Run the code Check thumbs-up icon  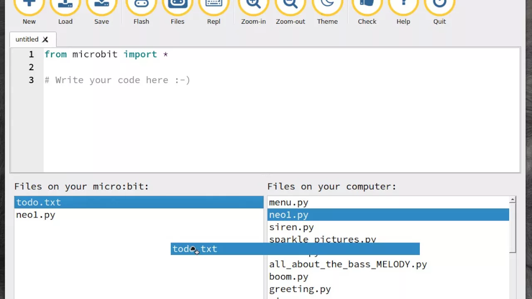click(x=367, y=7)
